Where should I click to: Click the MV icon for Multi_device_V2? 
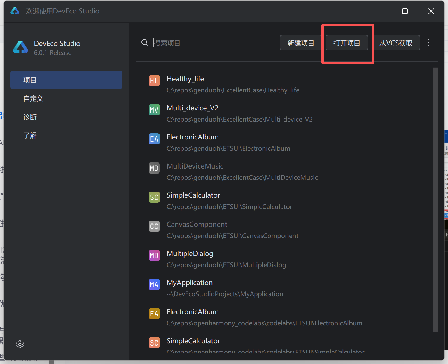point(154,110)
